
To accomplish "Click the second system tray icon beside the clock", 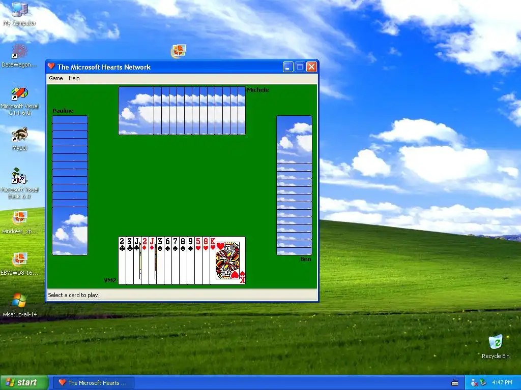I will (483, 382).
